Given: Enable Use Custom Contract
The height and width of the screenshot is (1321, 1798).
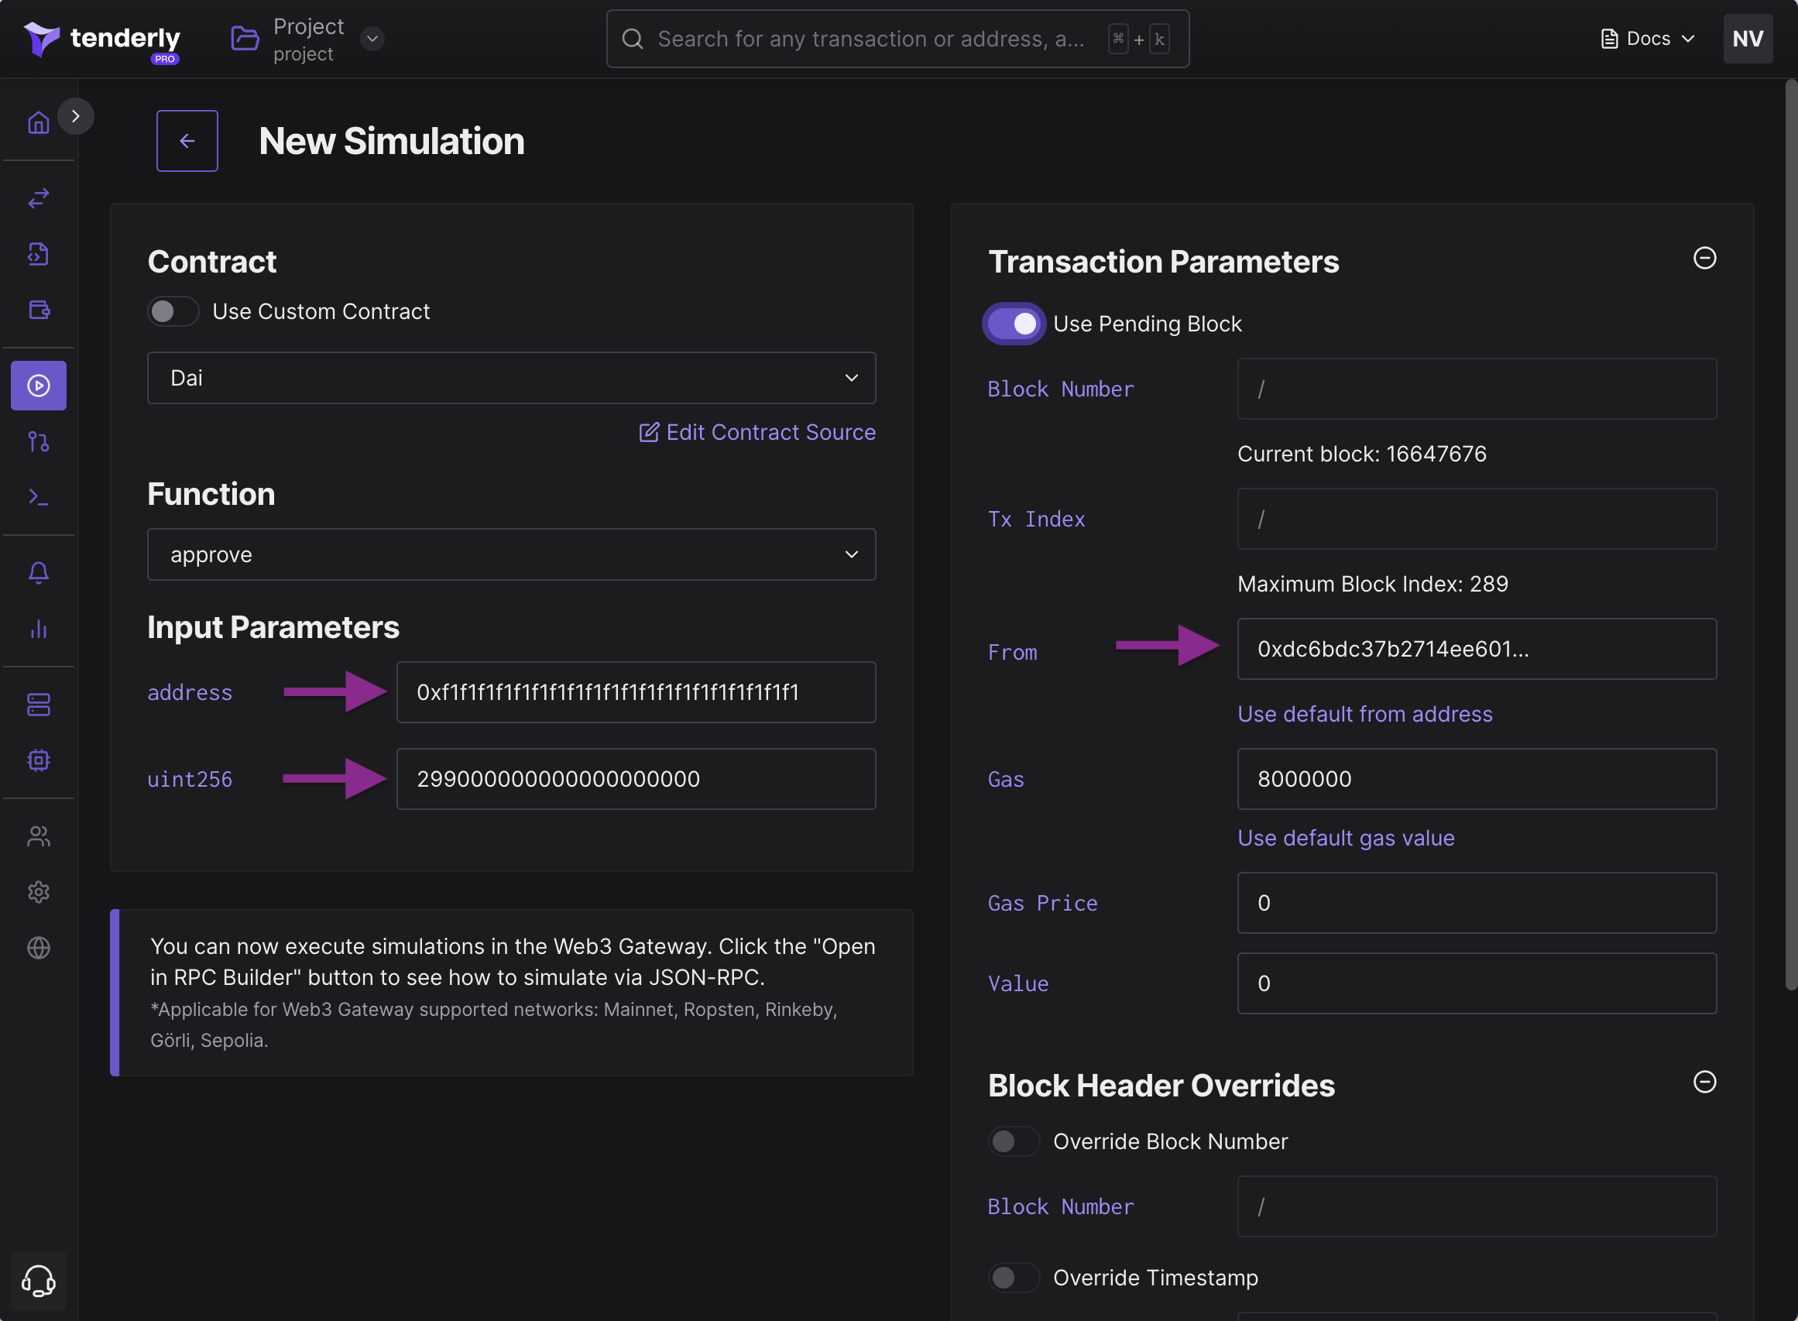Looking at the screenshot, I should pos(173,311).
